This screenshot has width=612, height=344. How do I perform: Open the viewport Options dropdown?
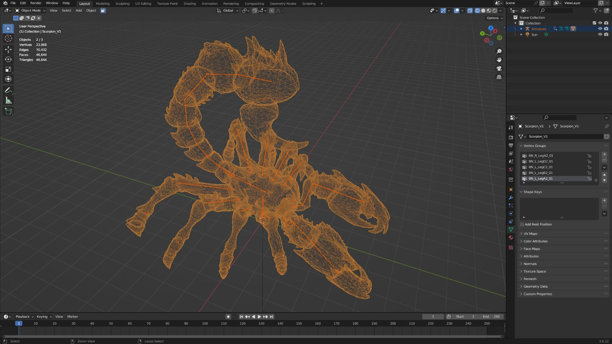coord(494,18)
